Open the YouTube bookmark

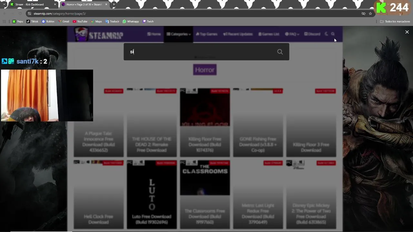click(80, 21)
